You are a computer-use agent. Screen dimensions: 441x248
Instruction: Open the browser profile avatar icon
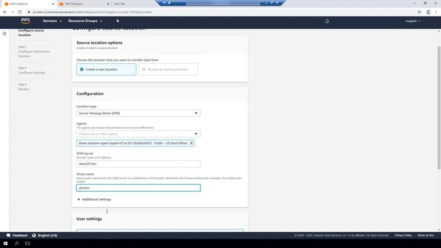[429, 12]
